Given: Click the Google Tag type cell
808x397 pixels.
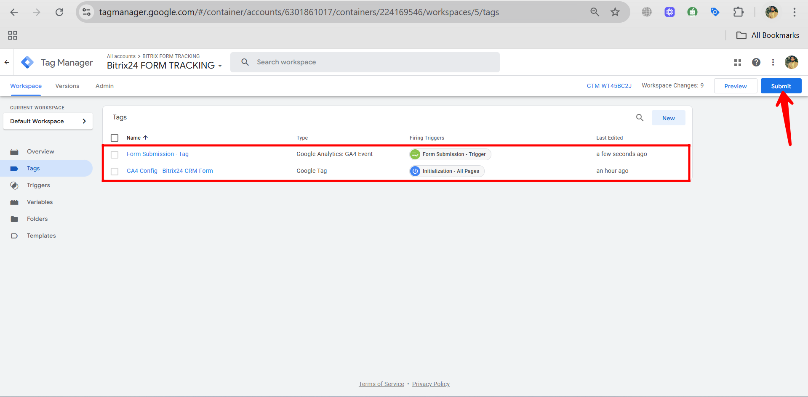Looking at the screenshot, I should click(x=312, y=171).
